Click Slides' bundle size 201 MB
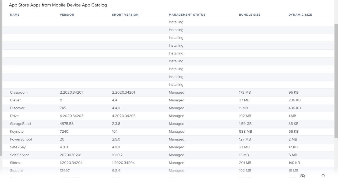The width and height of the screenshot is (338, 178). point(245,163)
